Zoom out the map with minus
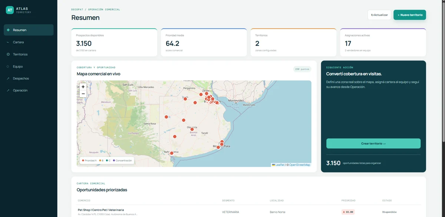Viewport: 445px width, 217px height. pos(83,94)
